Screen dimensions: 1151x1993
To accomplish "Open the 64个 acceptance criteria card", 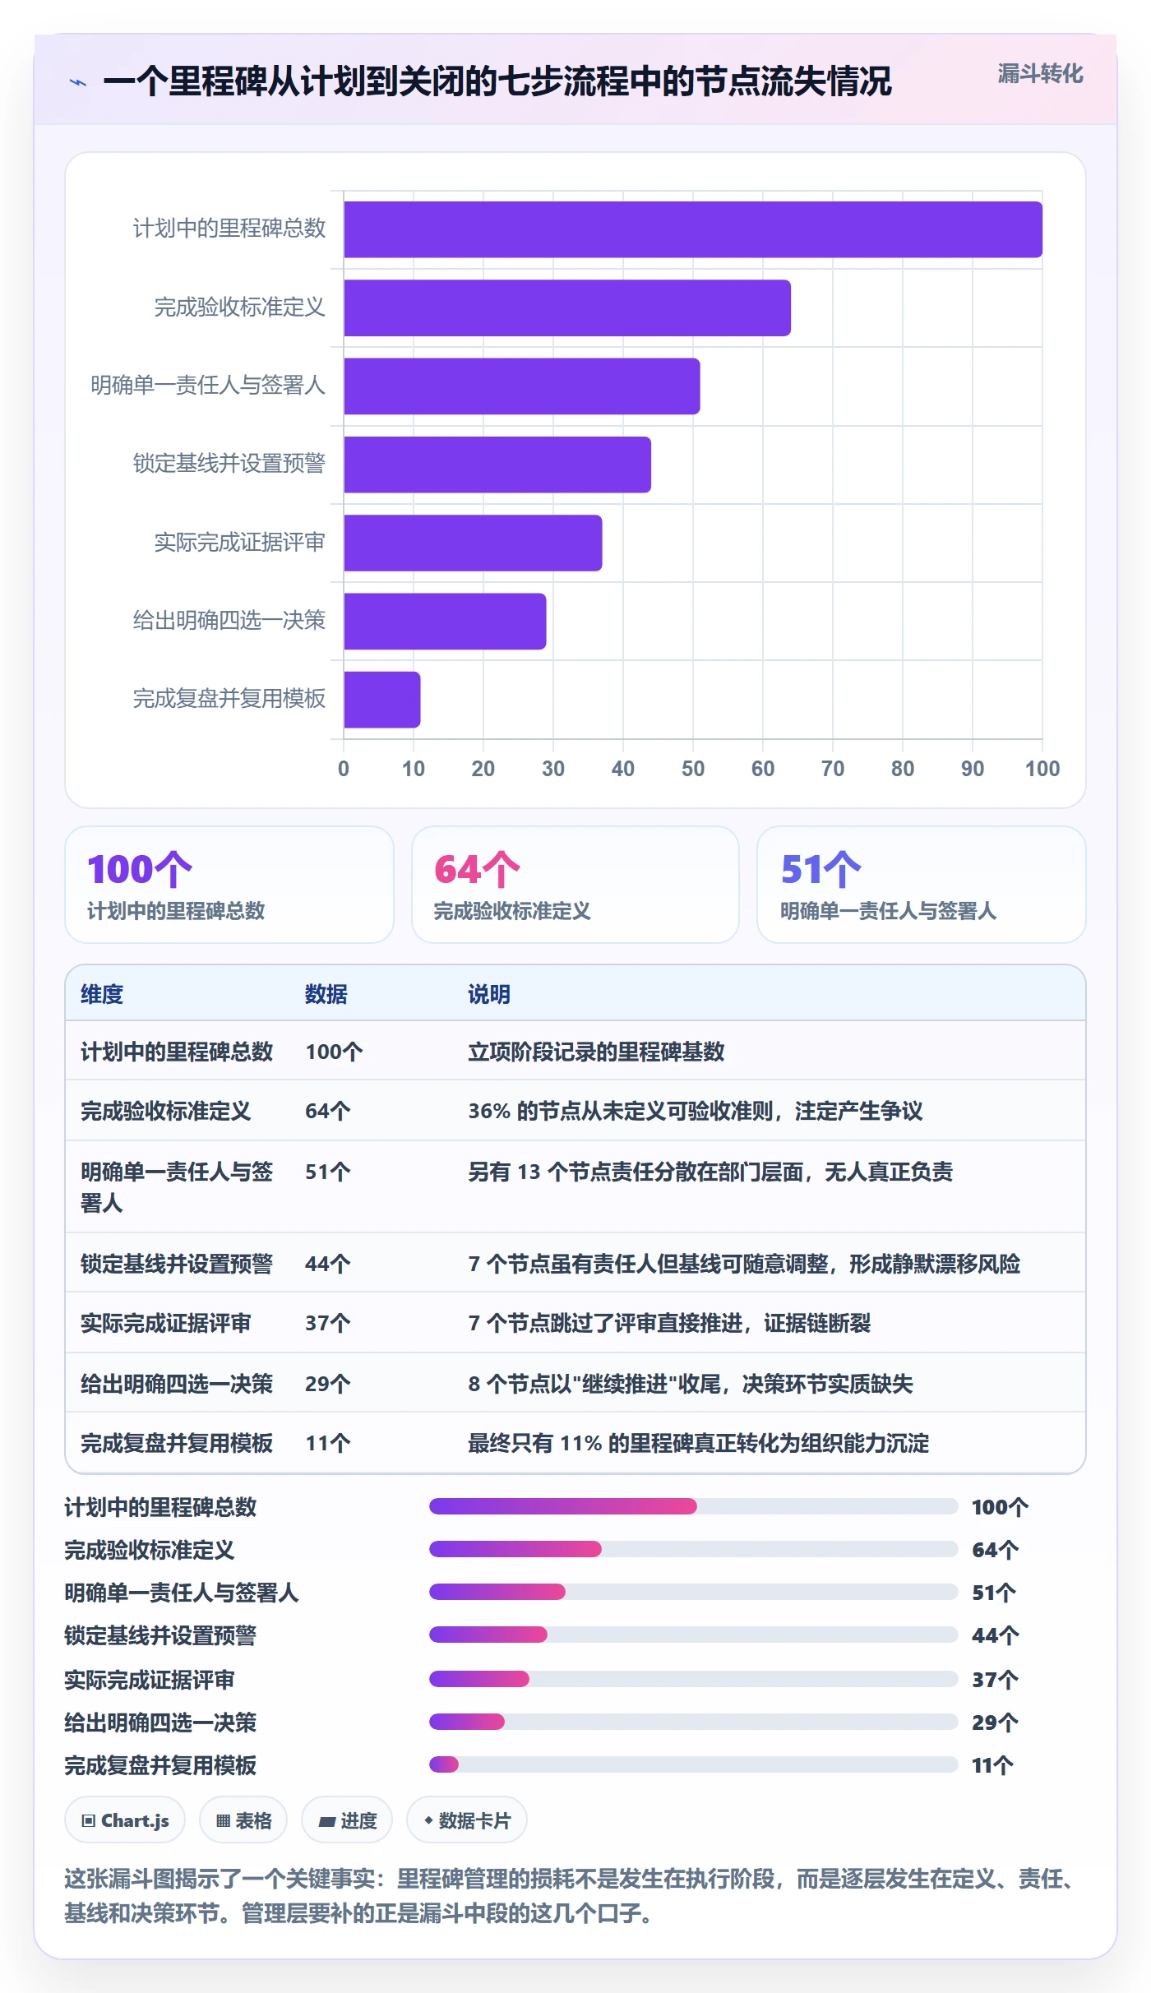I will coord(575,885).
